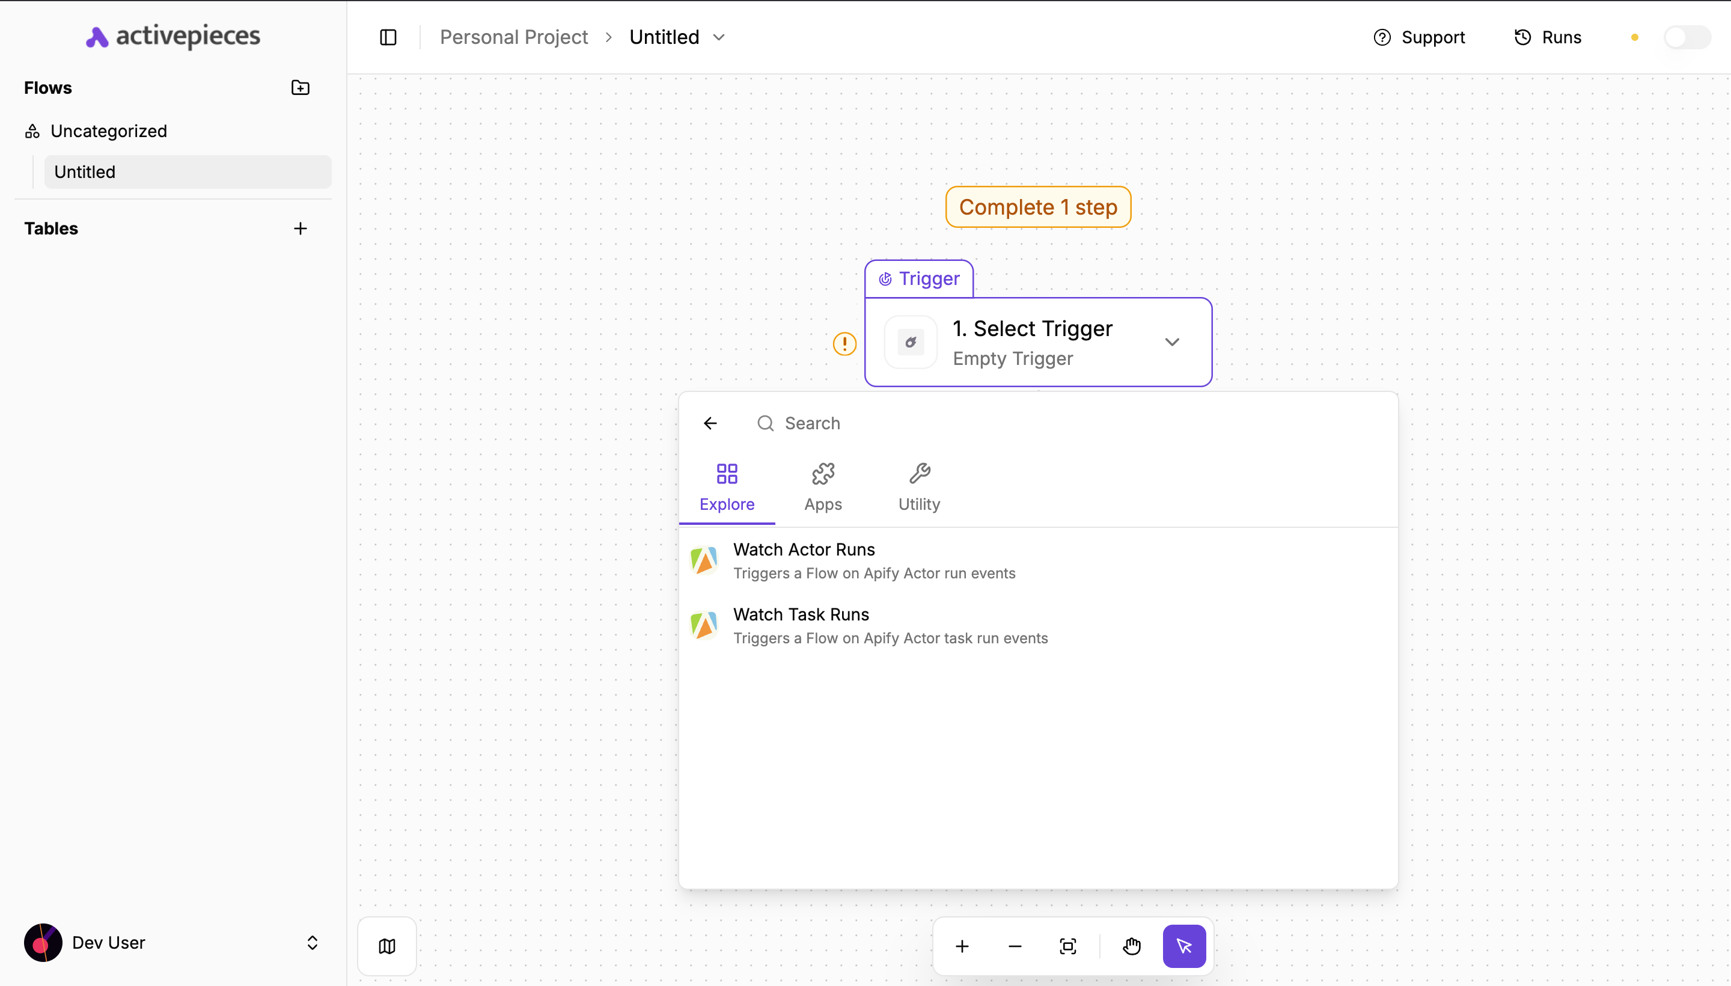Click the back arrow in the trigger picker
Image resolution: width=1731 pixels, height=986 pixels.
(709, 423)
